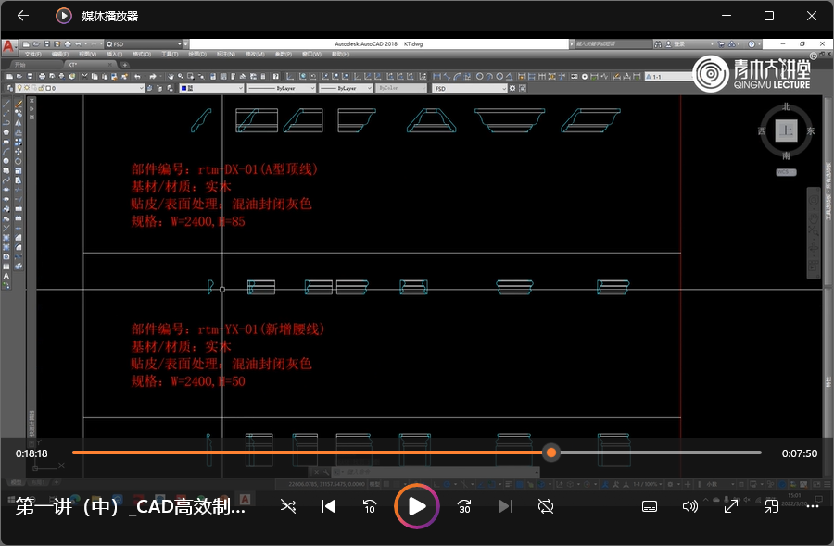Image resolution: width=834 pixels, height=546 pixels.
Task: Open the 修改(M) menu
Action: point(254,55)
